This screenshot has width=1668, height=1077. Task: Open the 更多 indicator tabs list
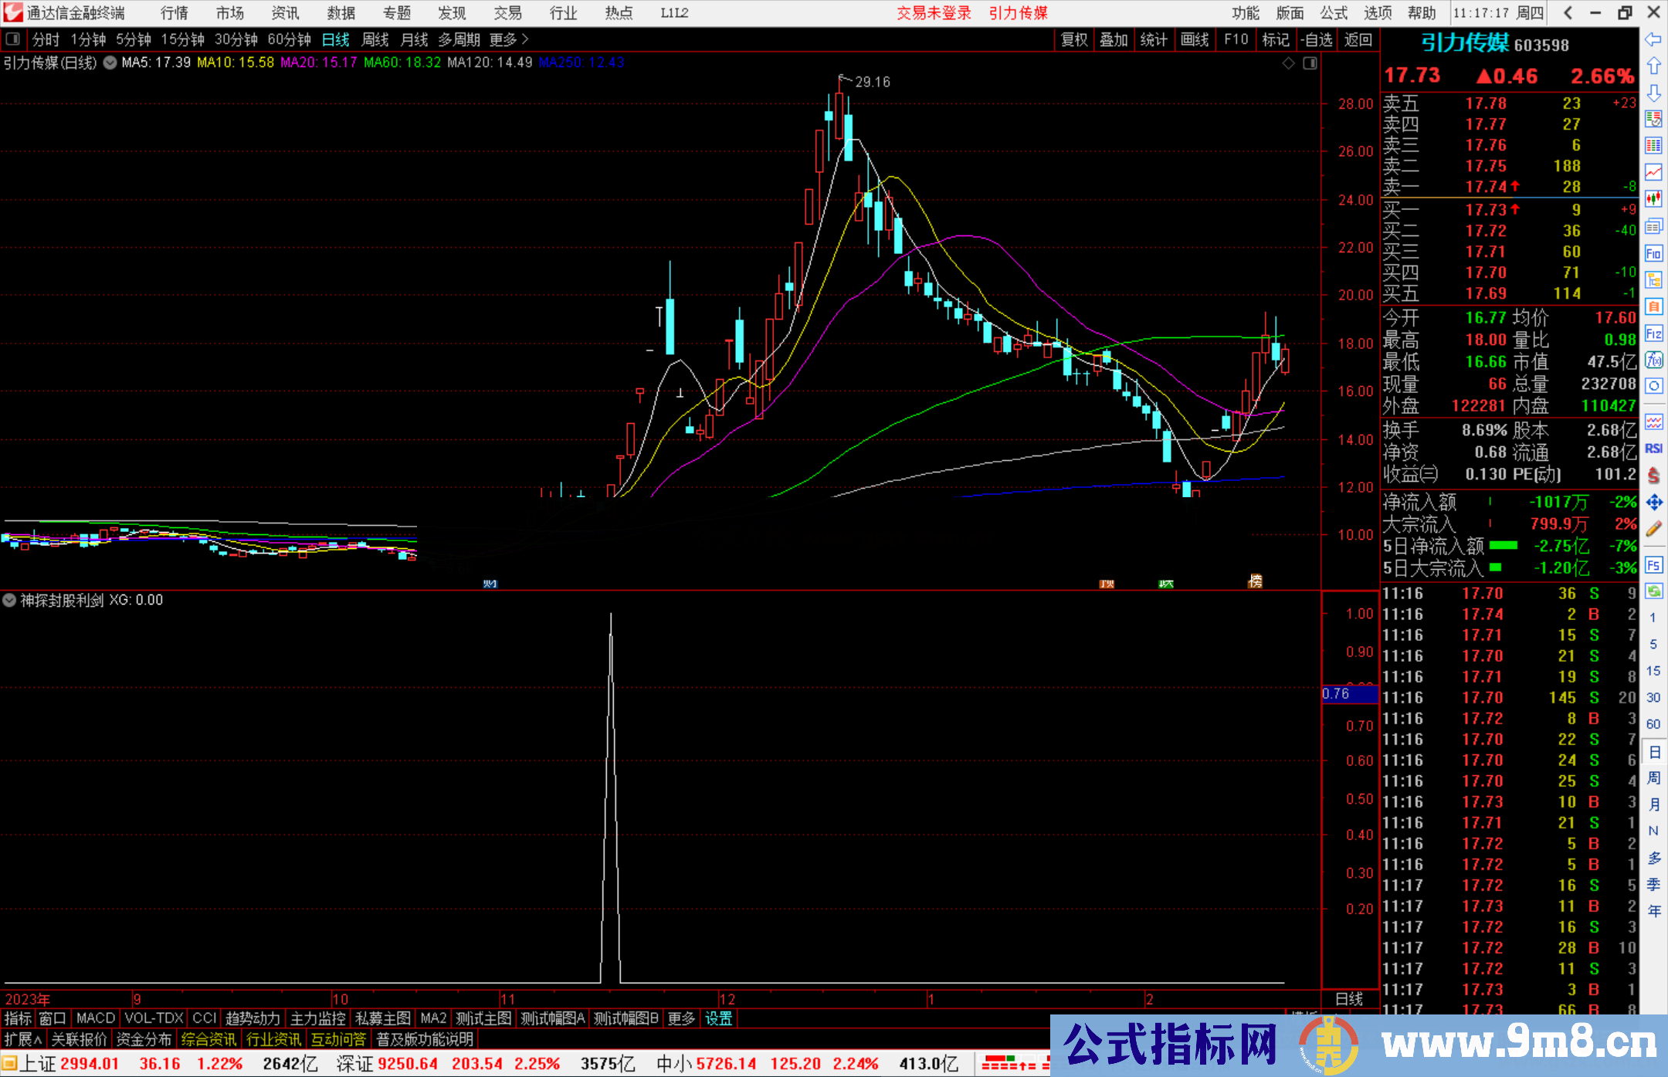(681, 1018)
